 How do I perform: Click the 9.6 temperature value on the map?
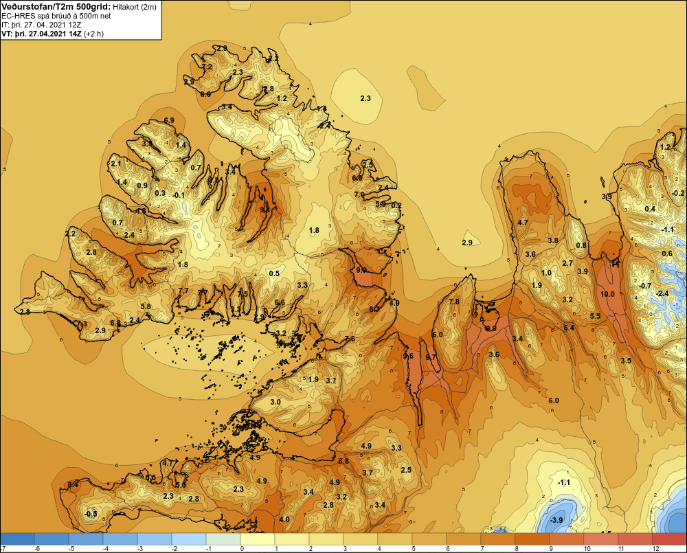click(x=408, y=357)
